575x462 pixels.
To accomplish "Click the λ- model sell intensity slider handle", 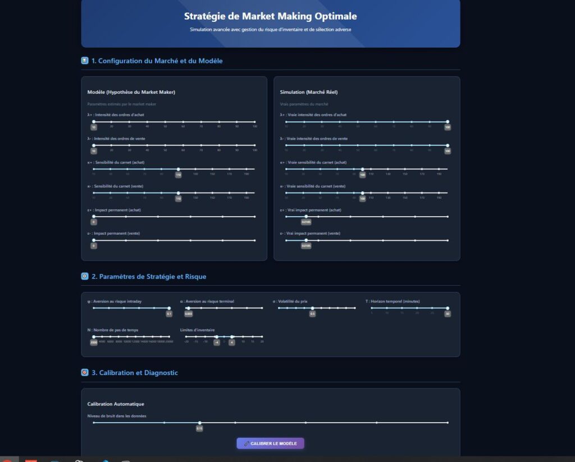I will (x=94, y=145).
